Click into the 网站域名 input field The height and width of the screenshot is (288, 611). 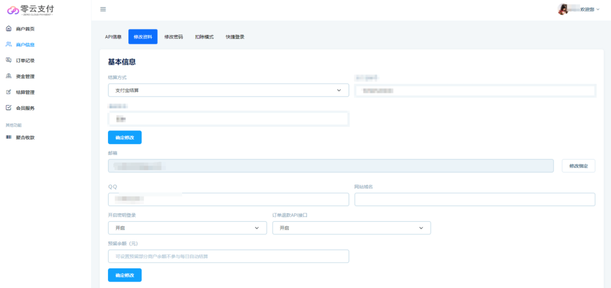coord(474,200)
